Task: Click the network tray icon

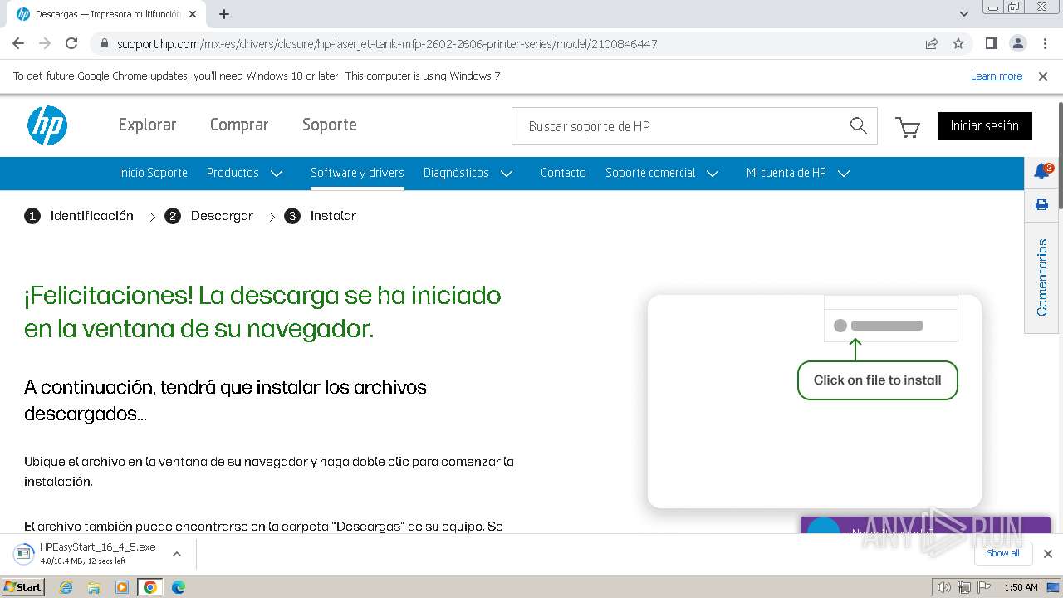Action: pos(963,587)
